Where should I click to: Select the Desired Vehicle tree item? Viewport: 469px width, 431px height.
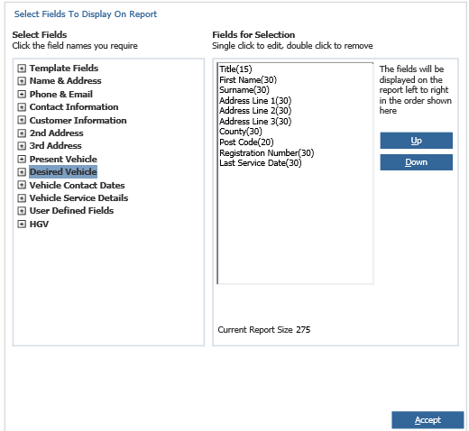tap(63, 172)
